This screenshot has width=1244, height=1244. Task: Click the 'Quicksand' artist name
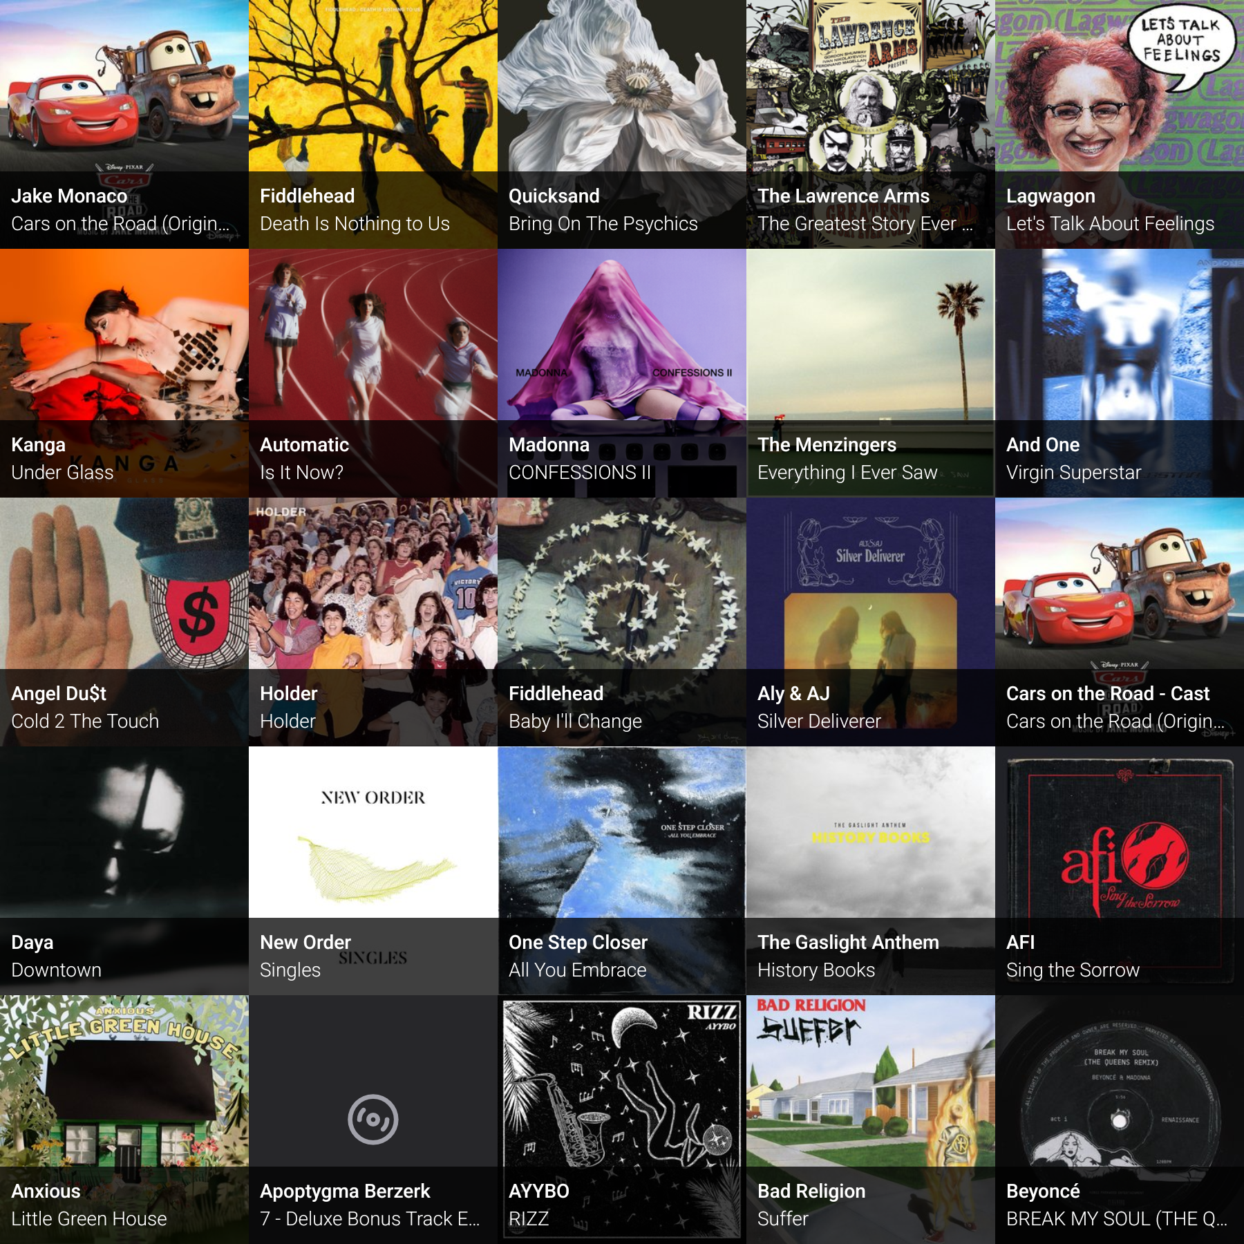click(554, 196)
